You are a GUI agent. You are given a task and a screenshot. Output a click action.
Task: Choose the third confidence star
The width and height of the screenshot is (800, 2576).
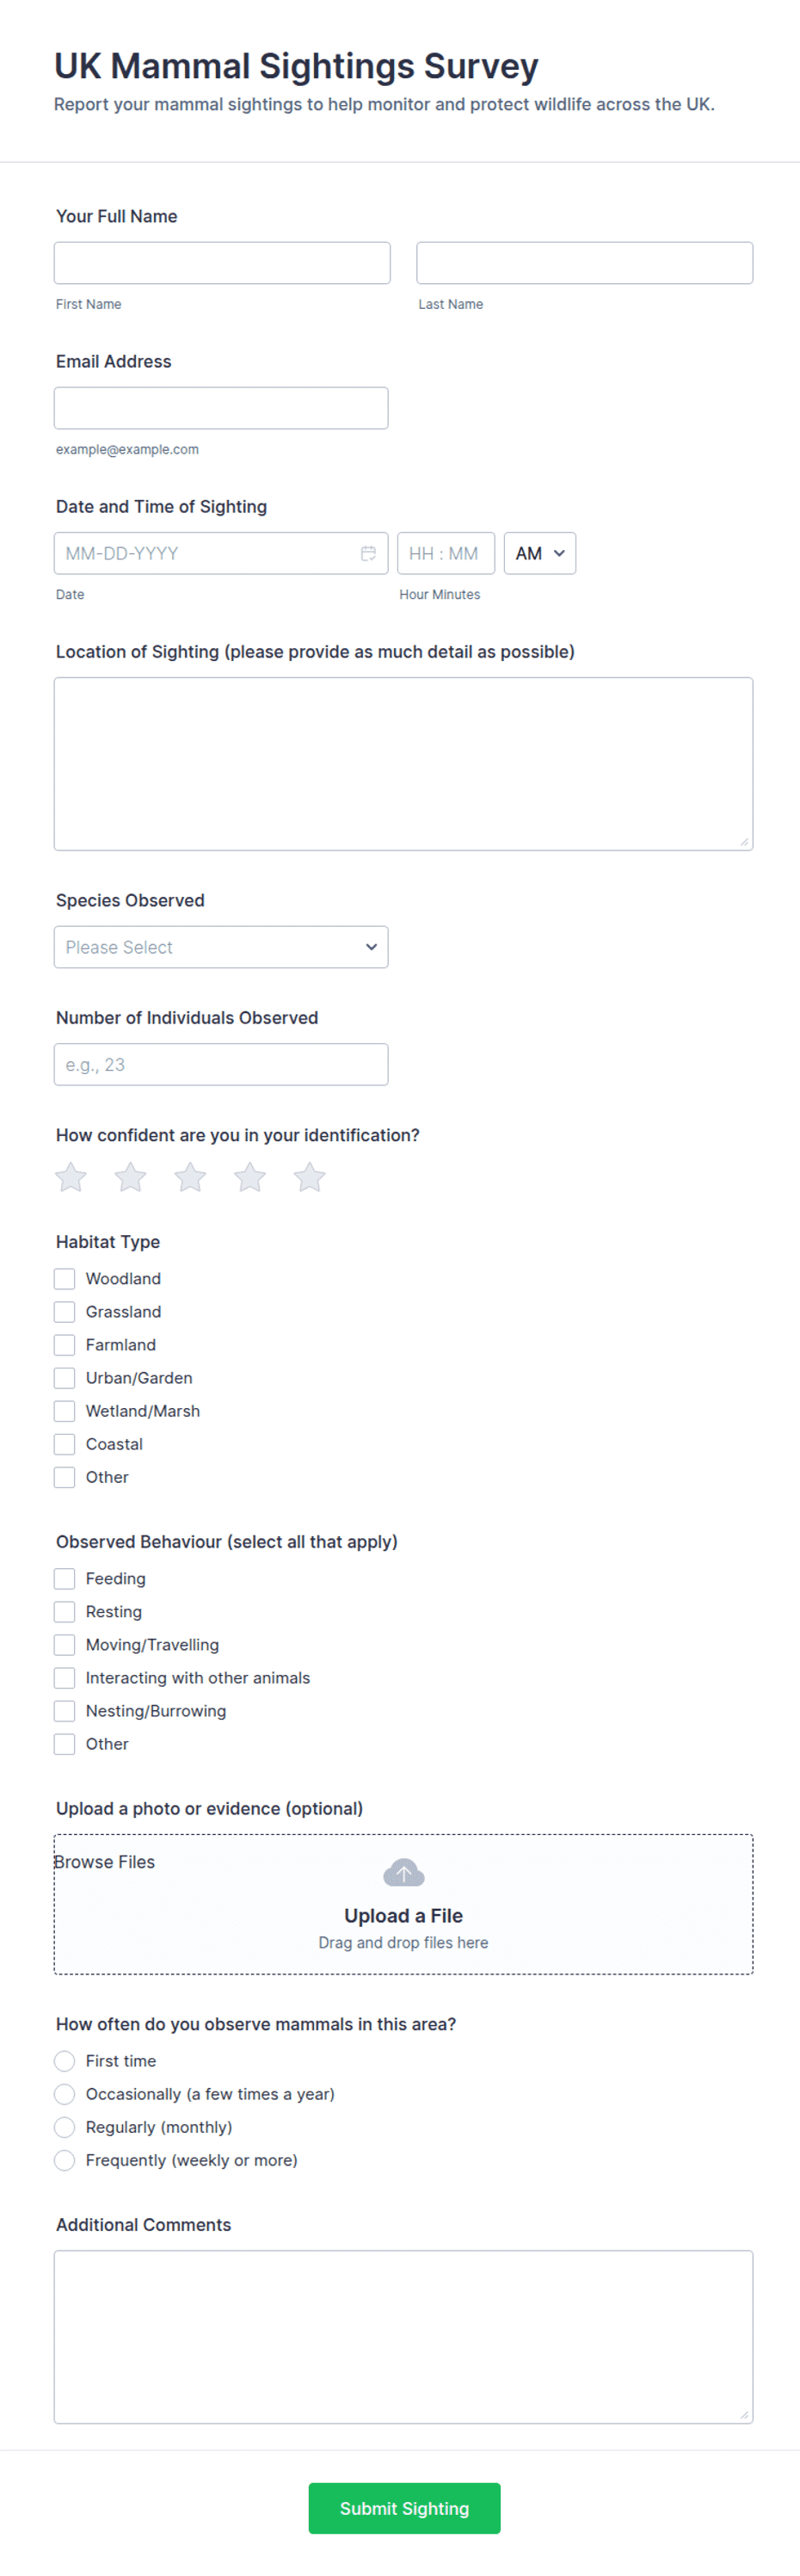pyautogui.click(x=190, y=1177)
